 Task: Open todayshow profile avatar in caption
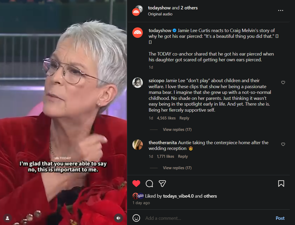point(138,33)
